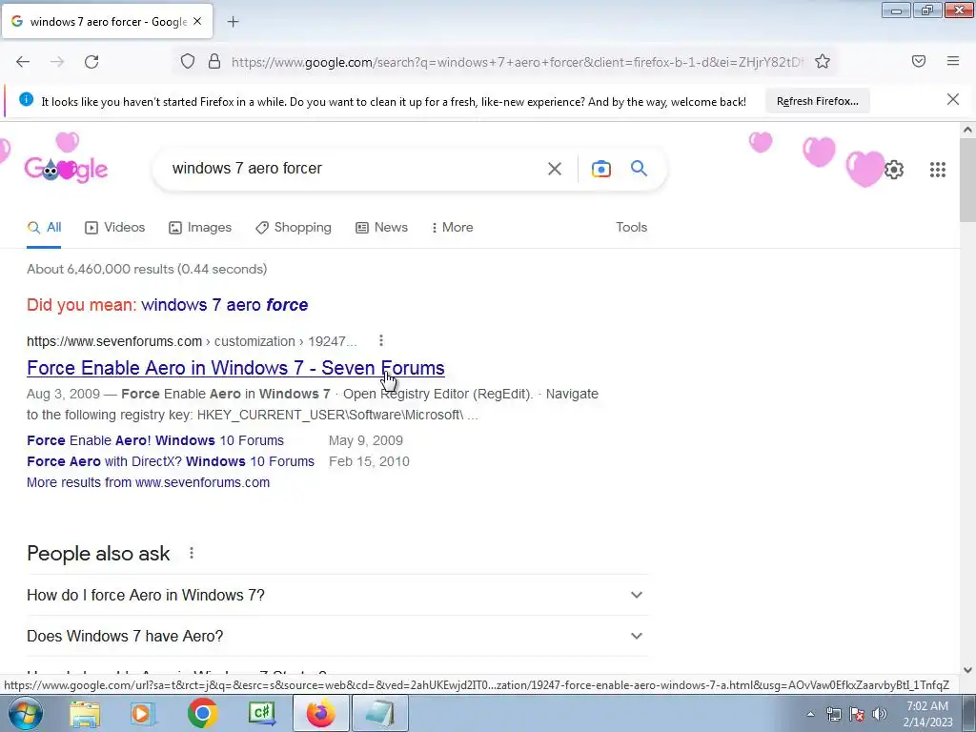Click the Refresh Firefox button
The image size is (976, 732).
(817, 101)
